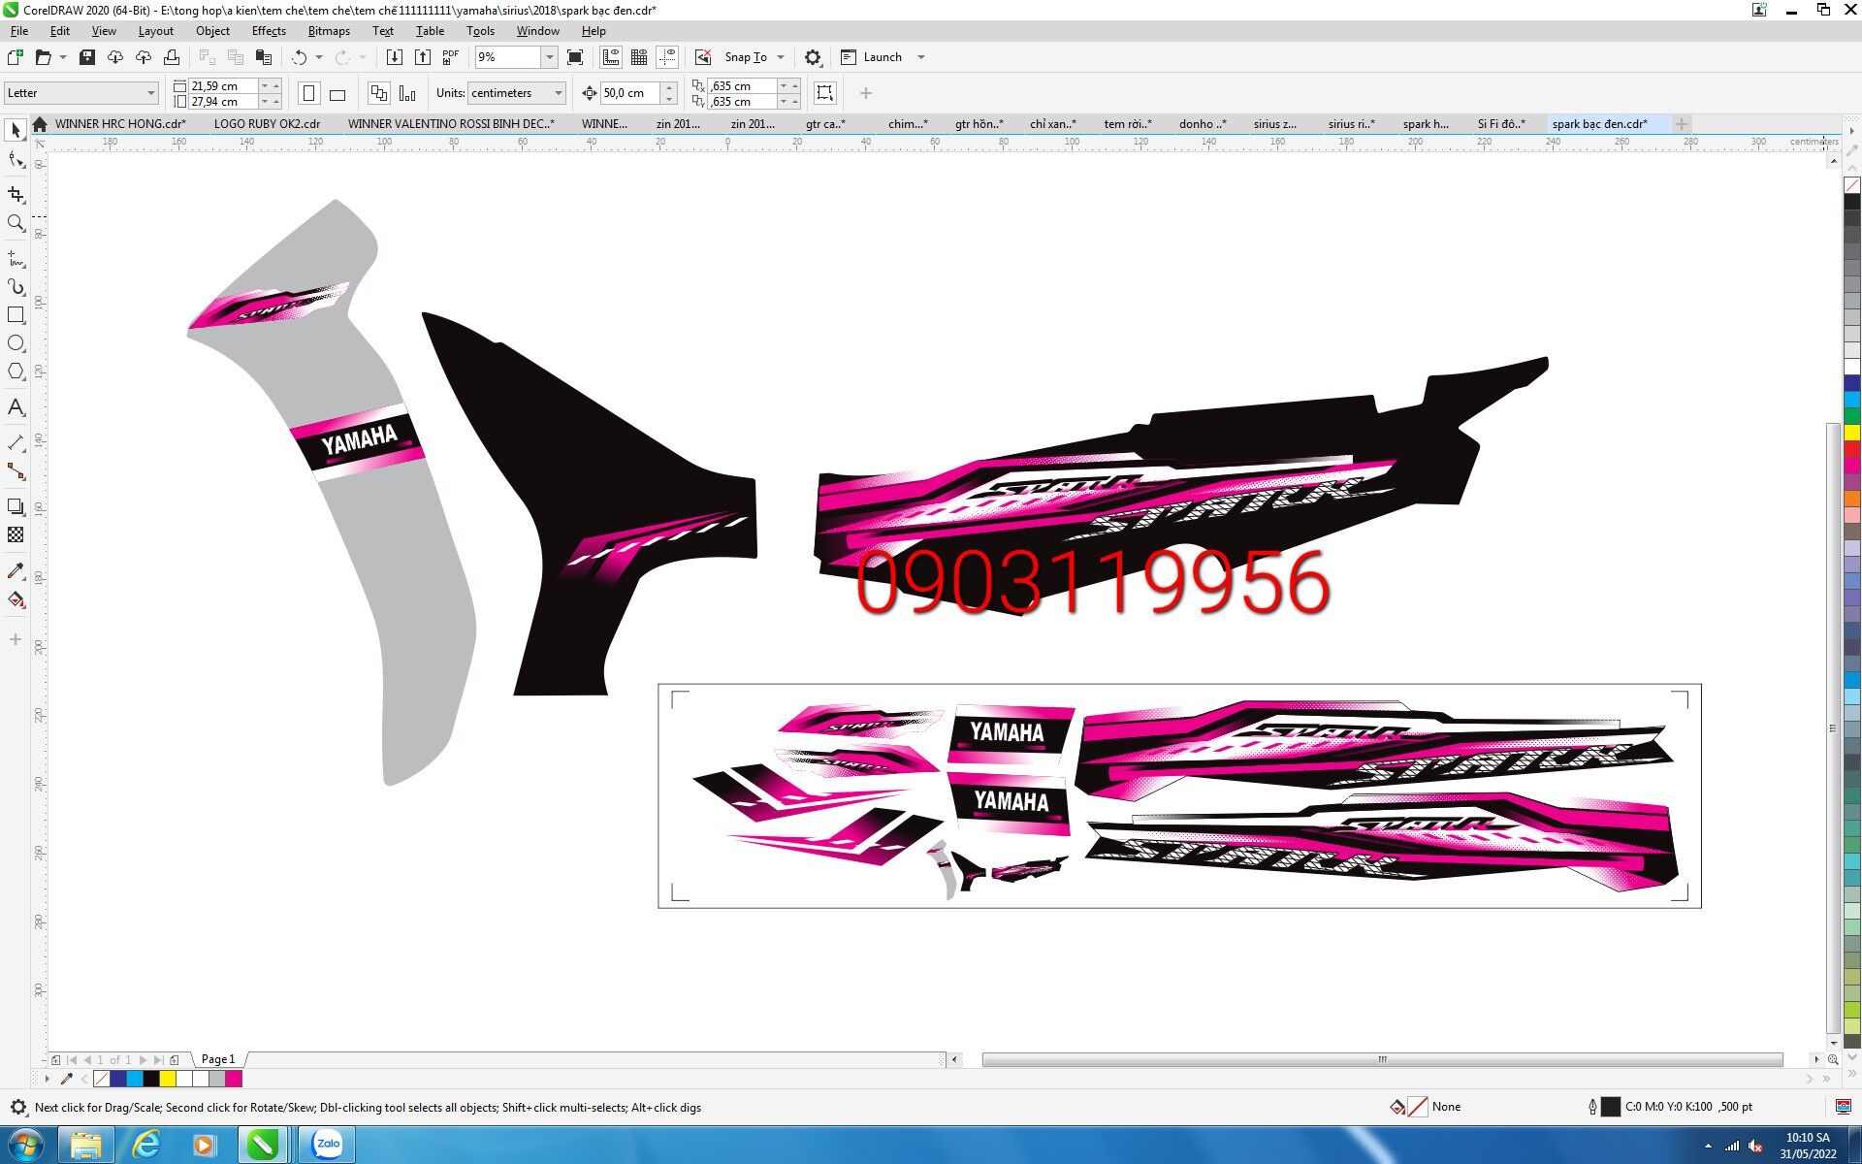
Task: Expand the Undo history dropdown arrow
Action: (x=319, y=57)
